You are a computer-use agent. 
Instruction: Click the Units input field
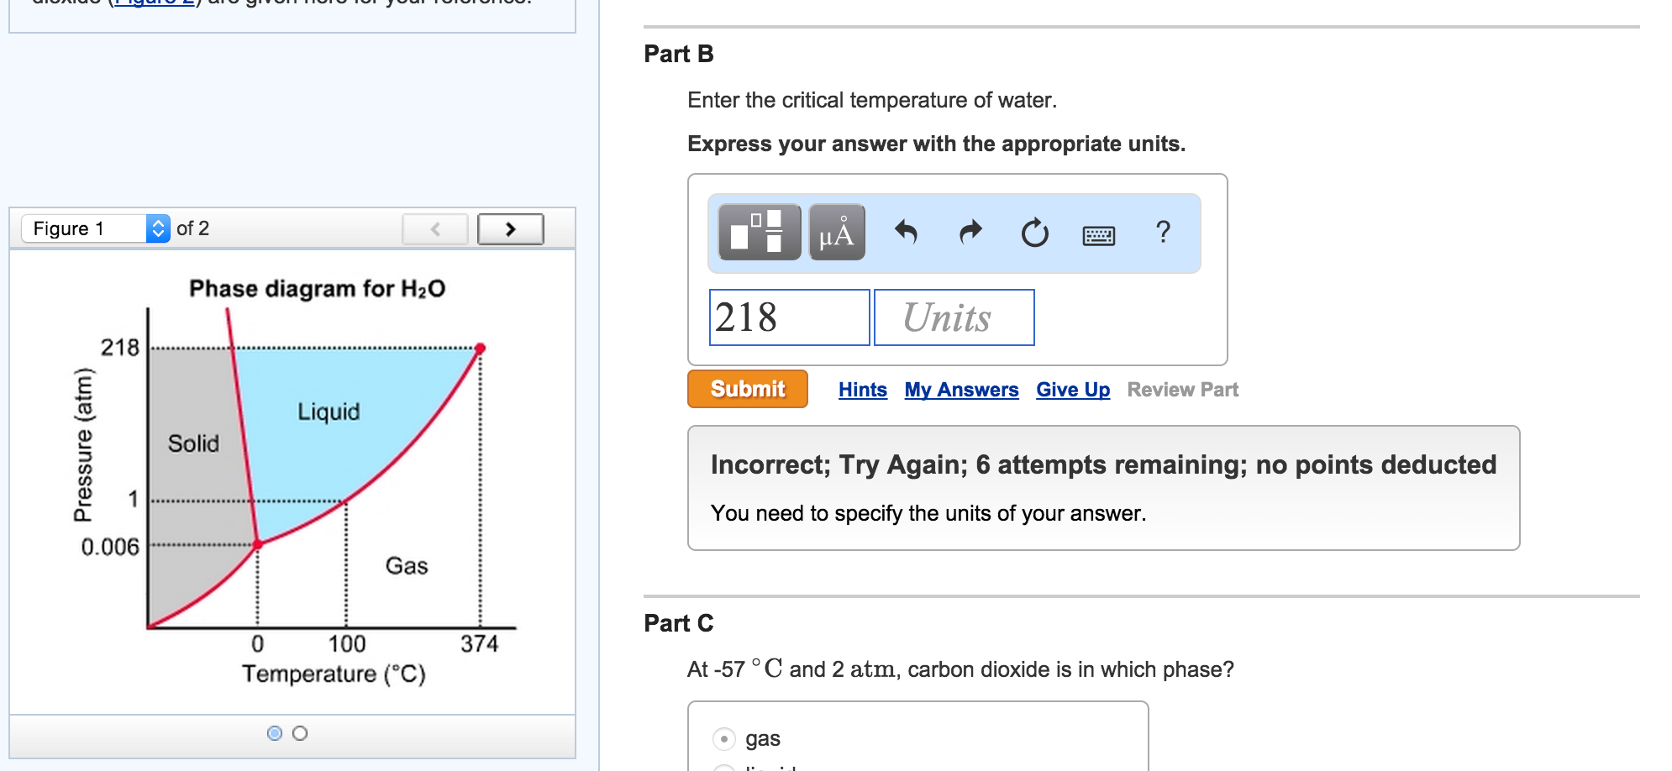(954, 317)
